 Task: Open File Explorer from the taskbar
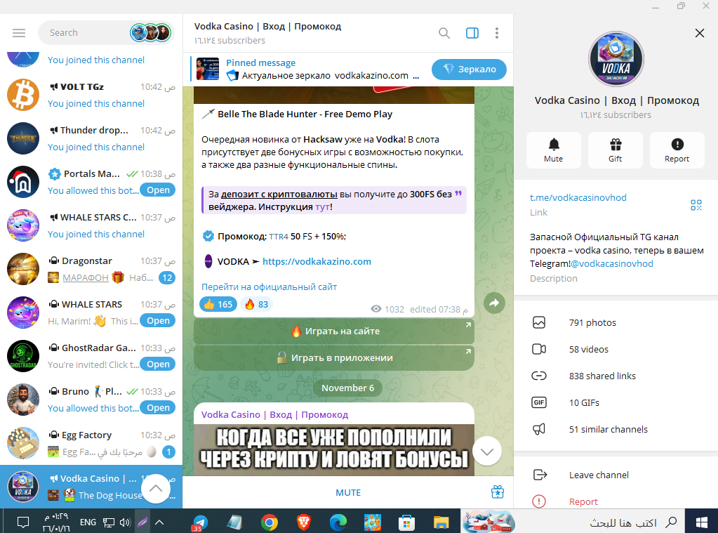click(x=441, y=522)
